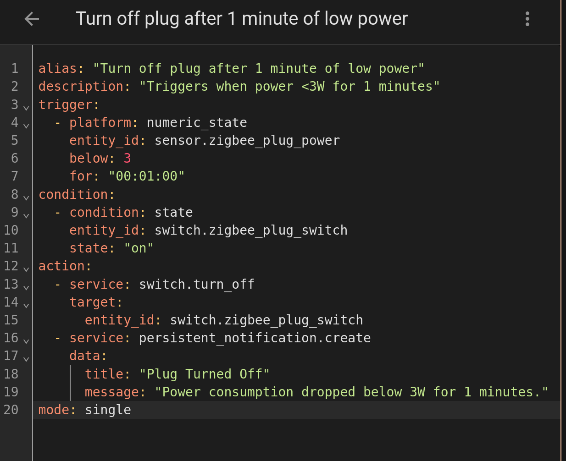Collapse the data block on line 17
Screen dimensions: 566x461
pyautogui.click(x=26, y=358)
